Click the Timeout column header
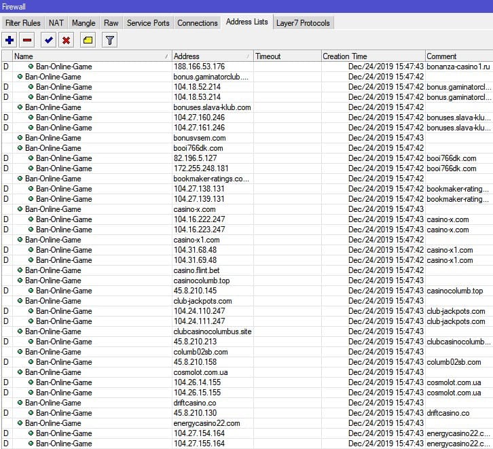 287,56
